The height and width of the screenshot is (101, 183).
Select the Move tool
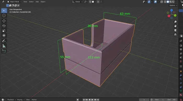[4, 21]
